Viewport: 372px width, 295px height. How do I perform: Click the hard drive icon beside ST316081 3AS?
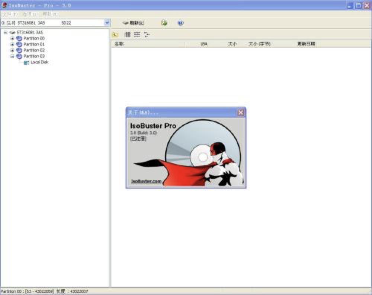tap(12, 32)
